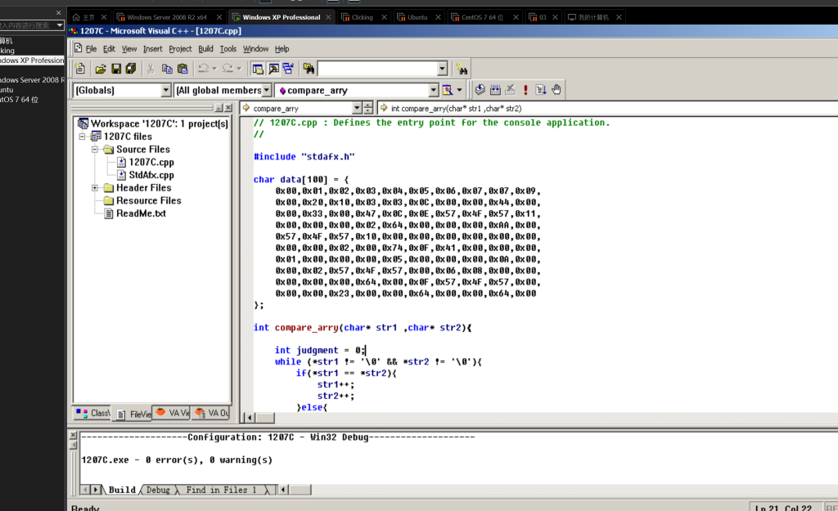Click the Copy toolbar icon
This screenshot has width=838, height=511.
(167, 69)
